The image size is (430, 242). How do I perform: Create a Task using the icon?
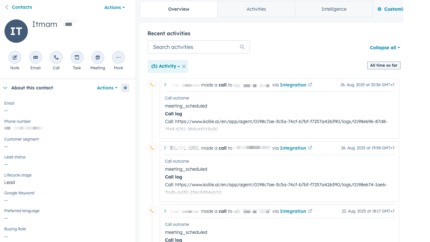77,58
